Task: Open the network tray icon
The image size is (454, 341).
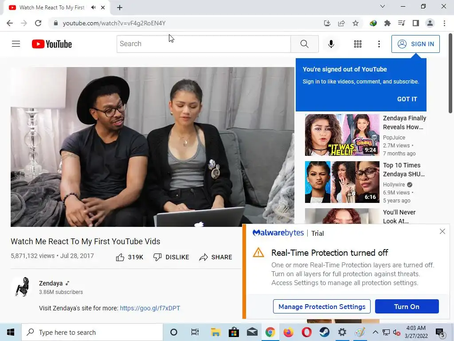Action: [x=386, y=332]
